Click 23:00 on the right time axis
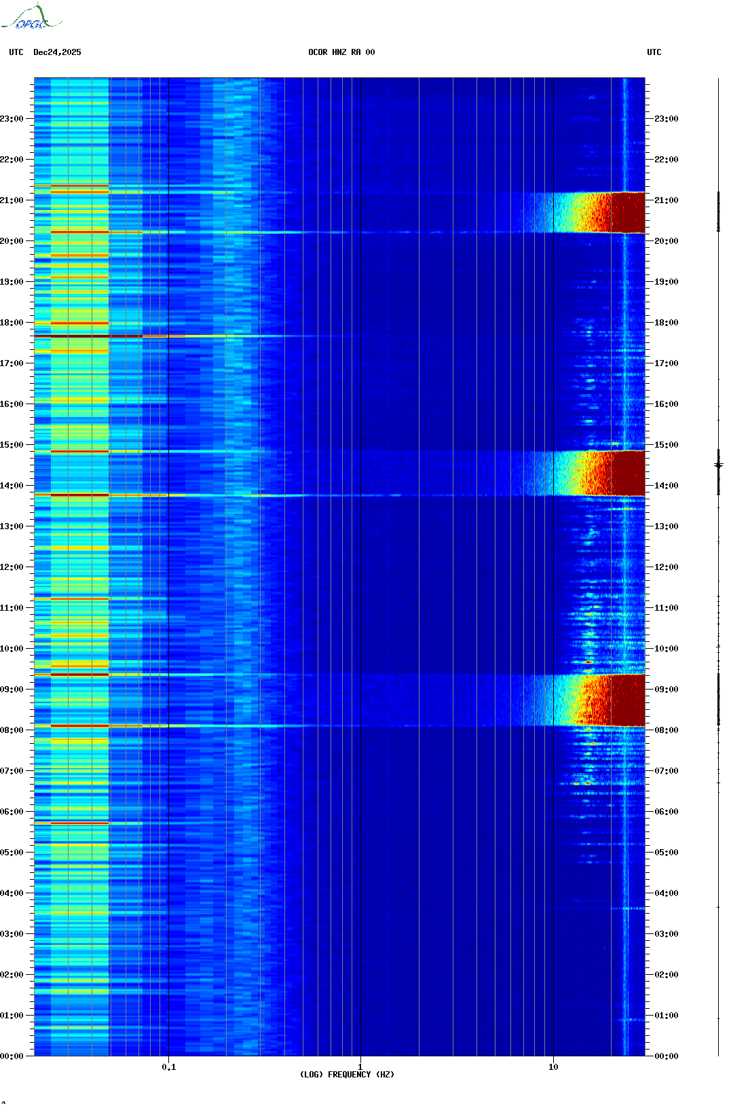Viewport: 748px width, 1110px height. 667,119
